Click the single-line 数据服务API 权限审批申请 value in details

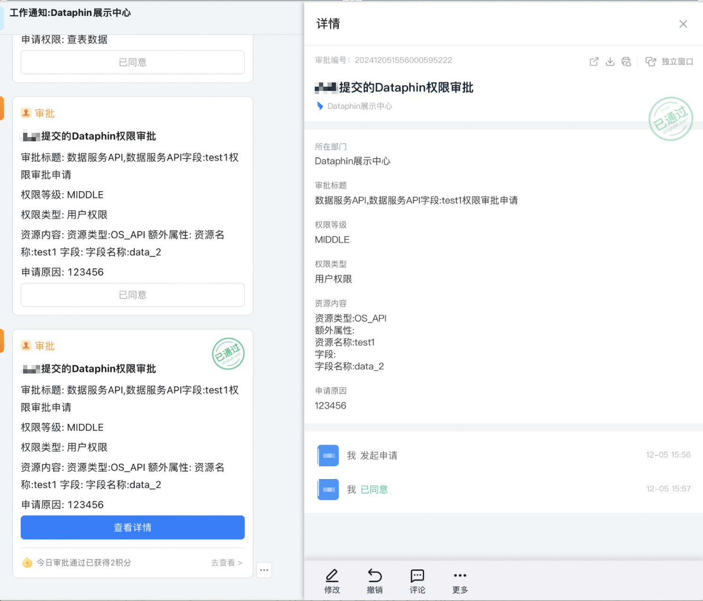pos(417,201)
